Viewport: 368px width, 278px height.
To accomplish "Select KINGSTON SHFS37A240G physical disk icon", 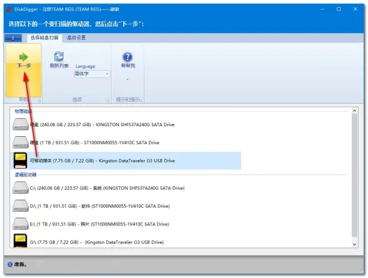I will pos(21,124).
